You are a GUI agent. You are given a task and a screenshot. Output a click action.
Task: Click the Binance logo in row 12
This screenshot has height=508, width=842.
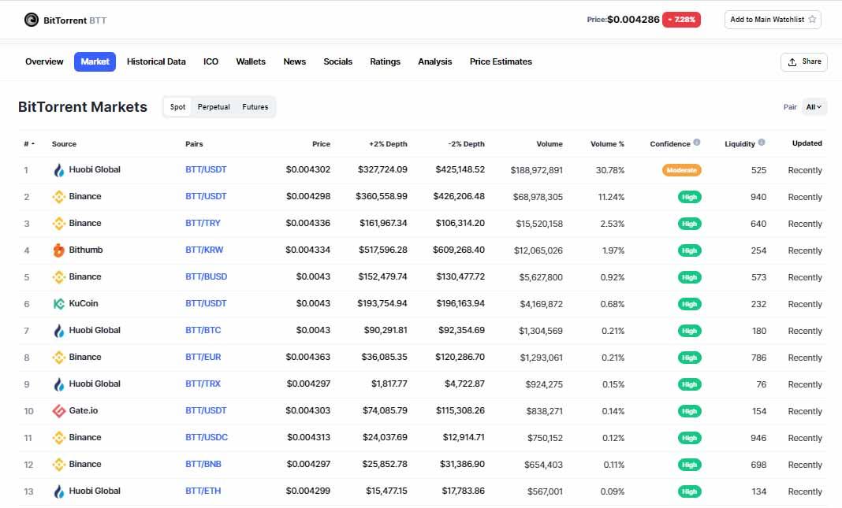[x=59, y=465]
